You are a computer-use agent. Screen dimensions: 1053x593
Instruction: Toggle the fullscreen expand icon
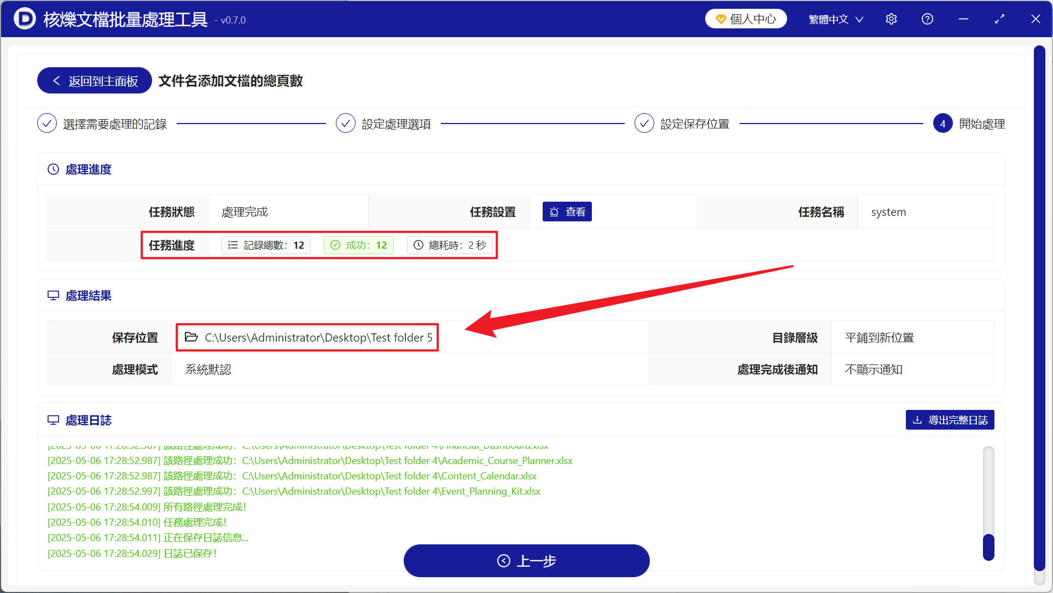(999, 19)
